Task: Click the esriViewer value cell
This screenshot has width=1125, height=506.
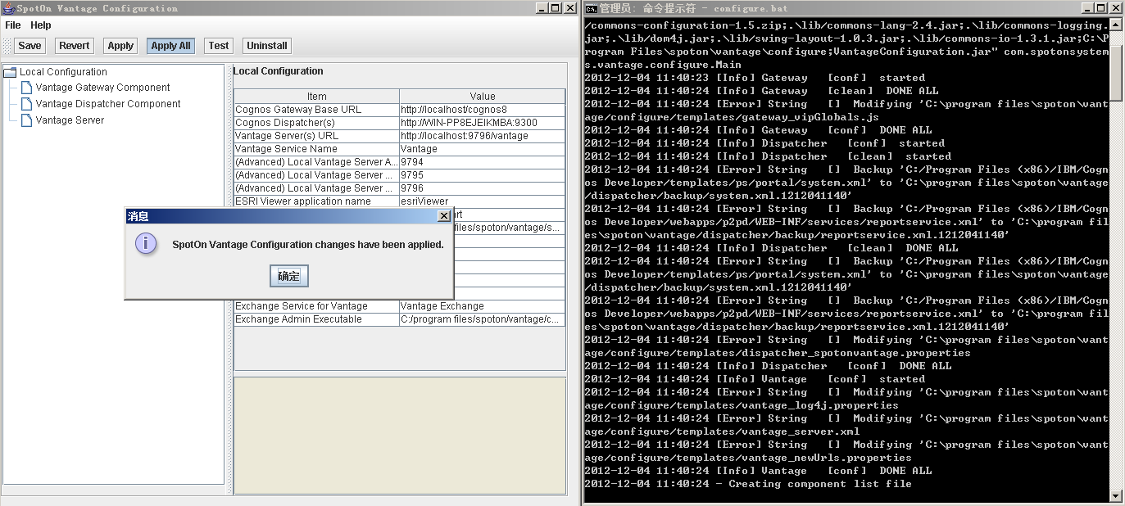Action: pyautogui.click(x=483, y=201)
